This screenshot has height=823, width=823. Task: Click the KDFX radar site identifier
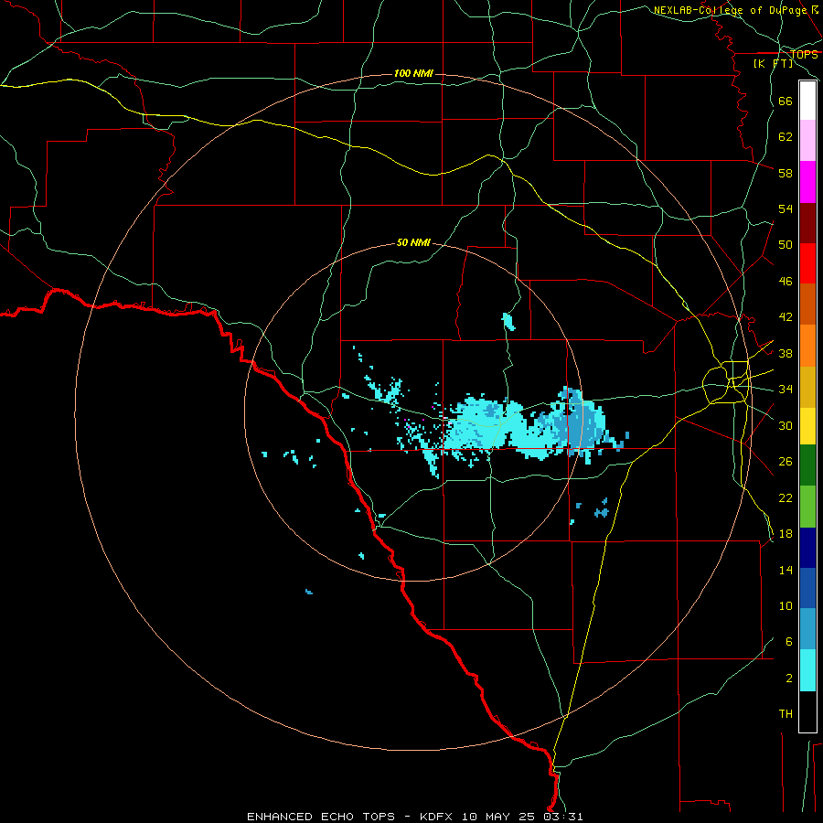[438, 817]
